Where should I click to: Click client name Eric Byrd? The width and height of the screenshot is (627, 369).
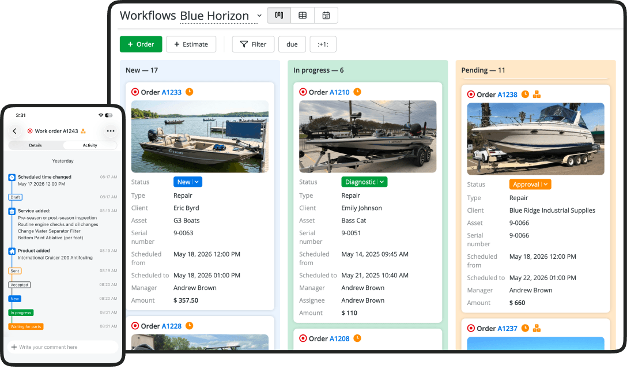[x=186, y=208]
